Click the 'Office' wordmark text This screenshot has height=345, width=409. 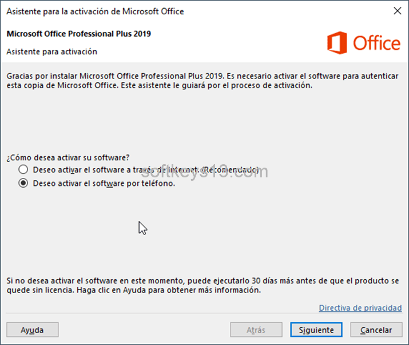[376, 43]
